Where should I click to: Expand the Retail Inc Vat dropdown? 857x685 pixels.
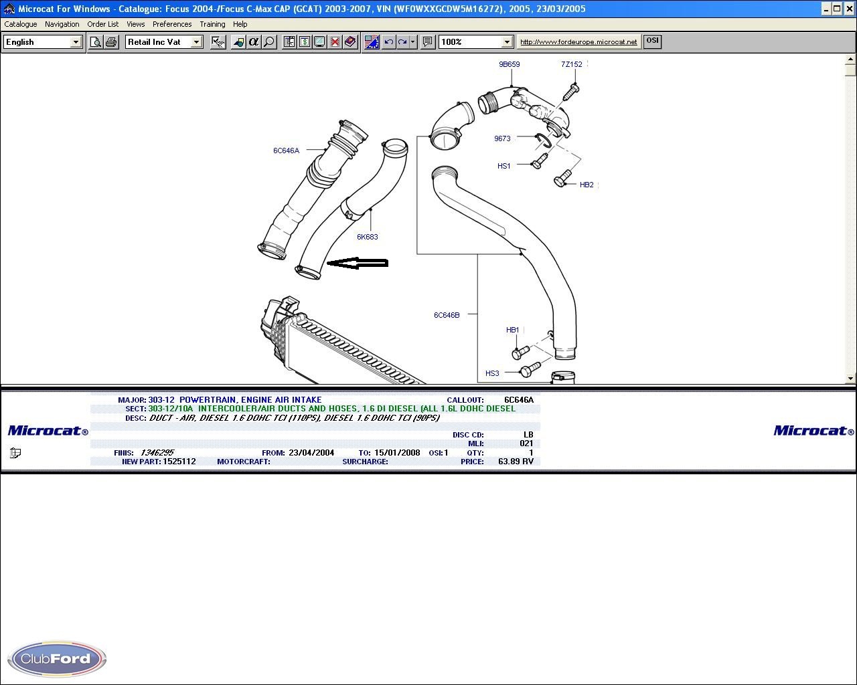(x=196, y=42)
